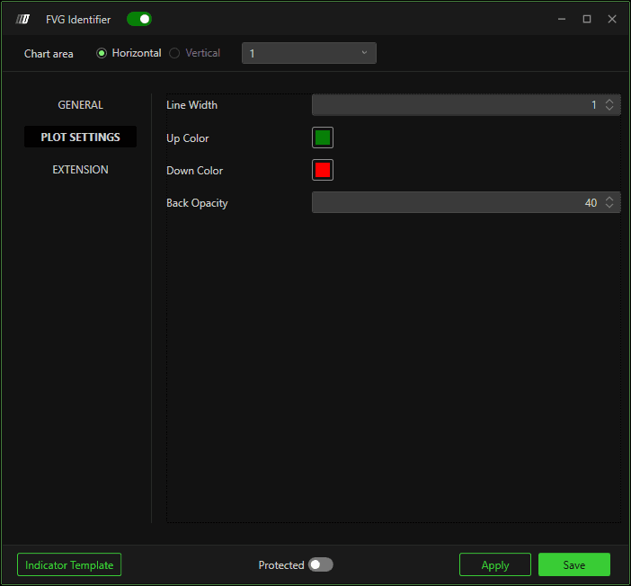Click the Back Opacity label
The image size is (631, 586).
197,203
